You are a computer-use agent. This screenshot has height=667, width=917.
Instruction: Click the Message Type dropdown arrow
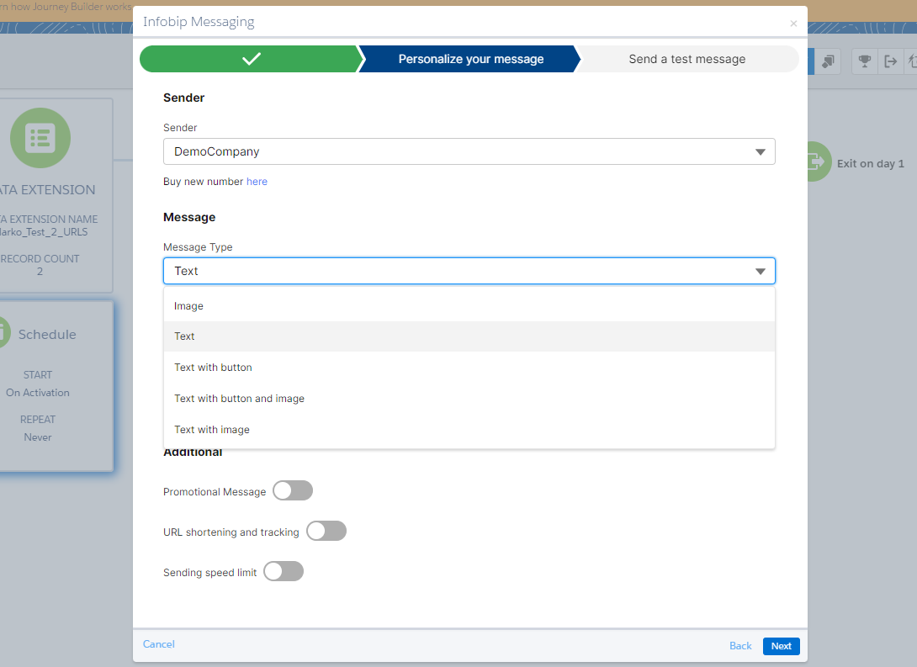point(760,271)
